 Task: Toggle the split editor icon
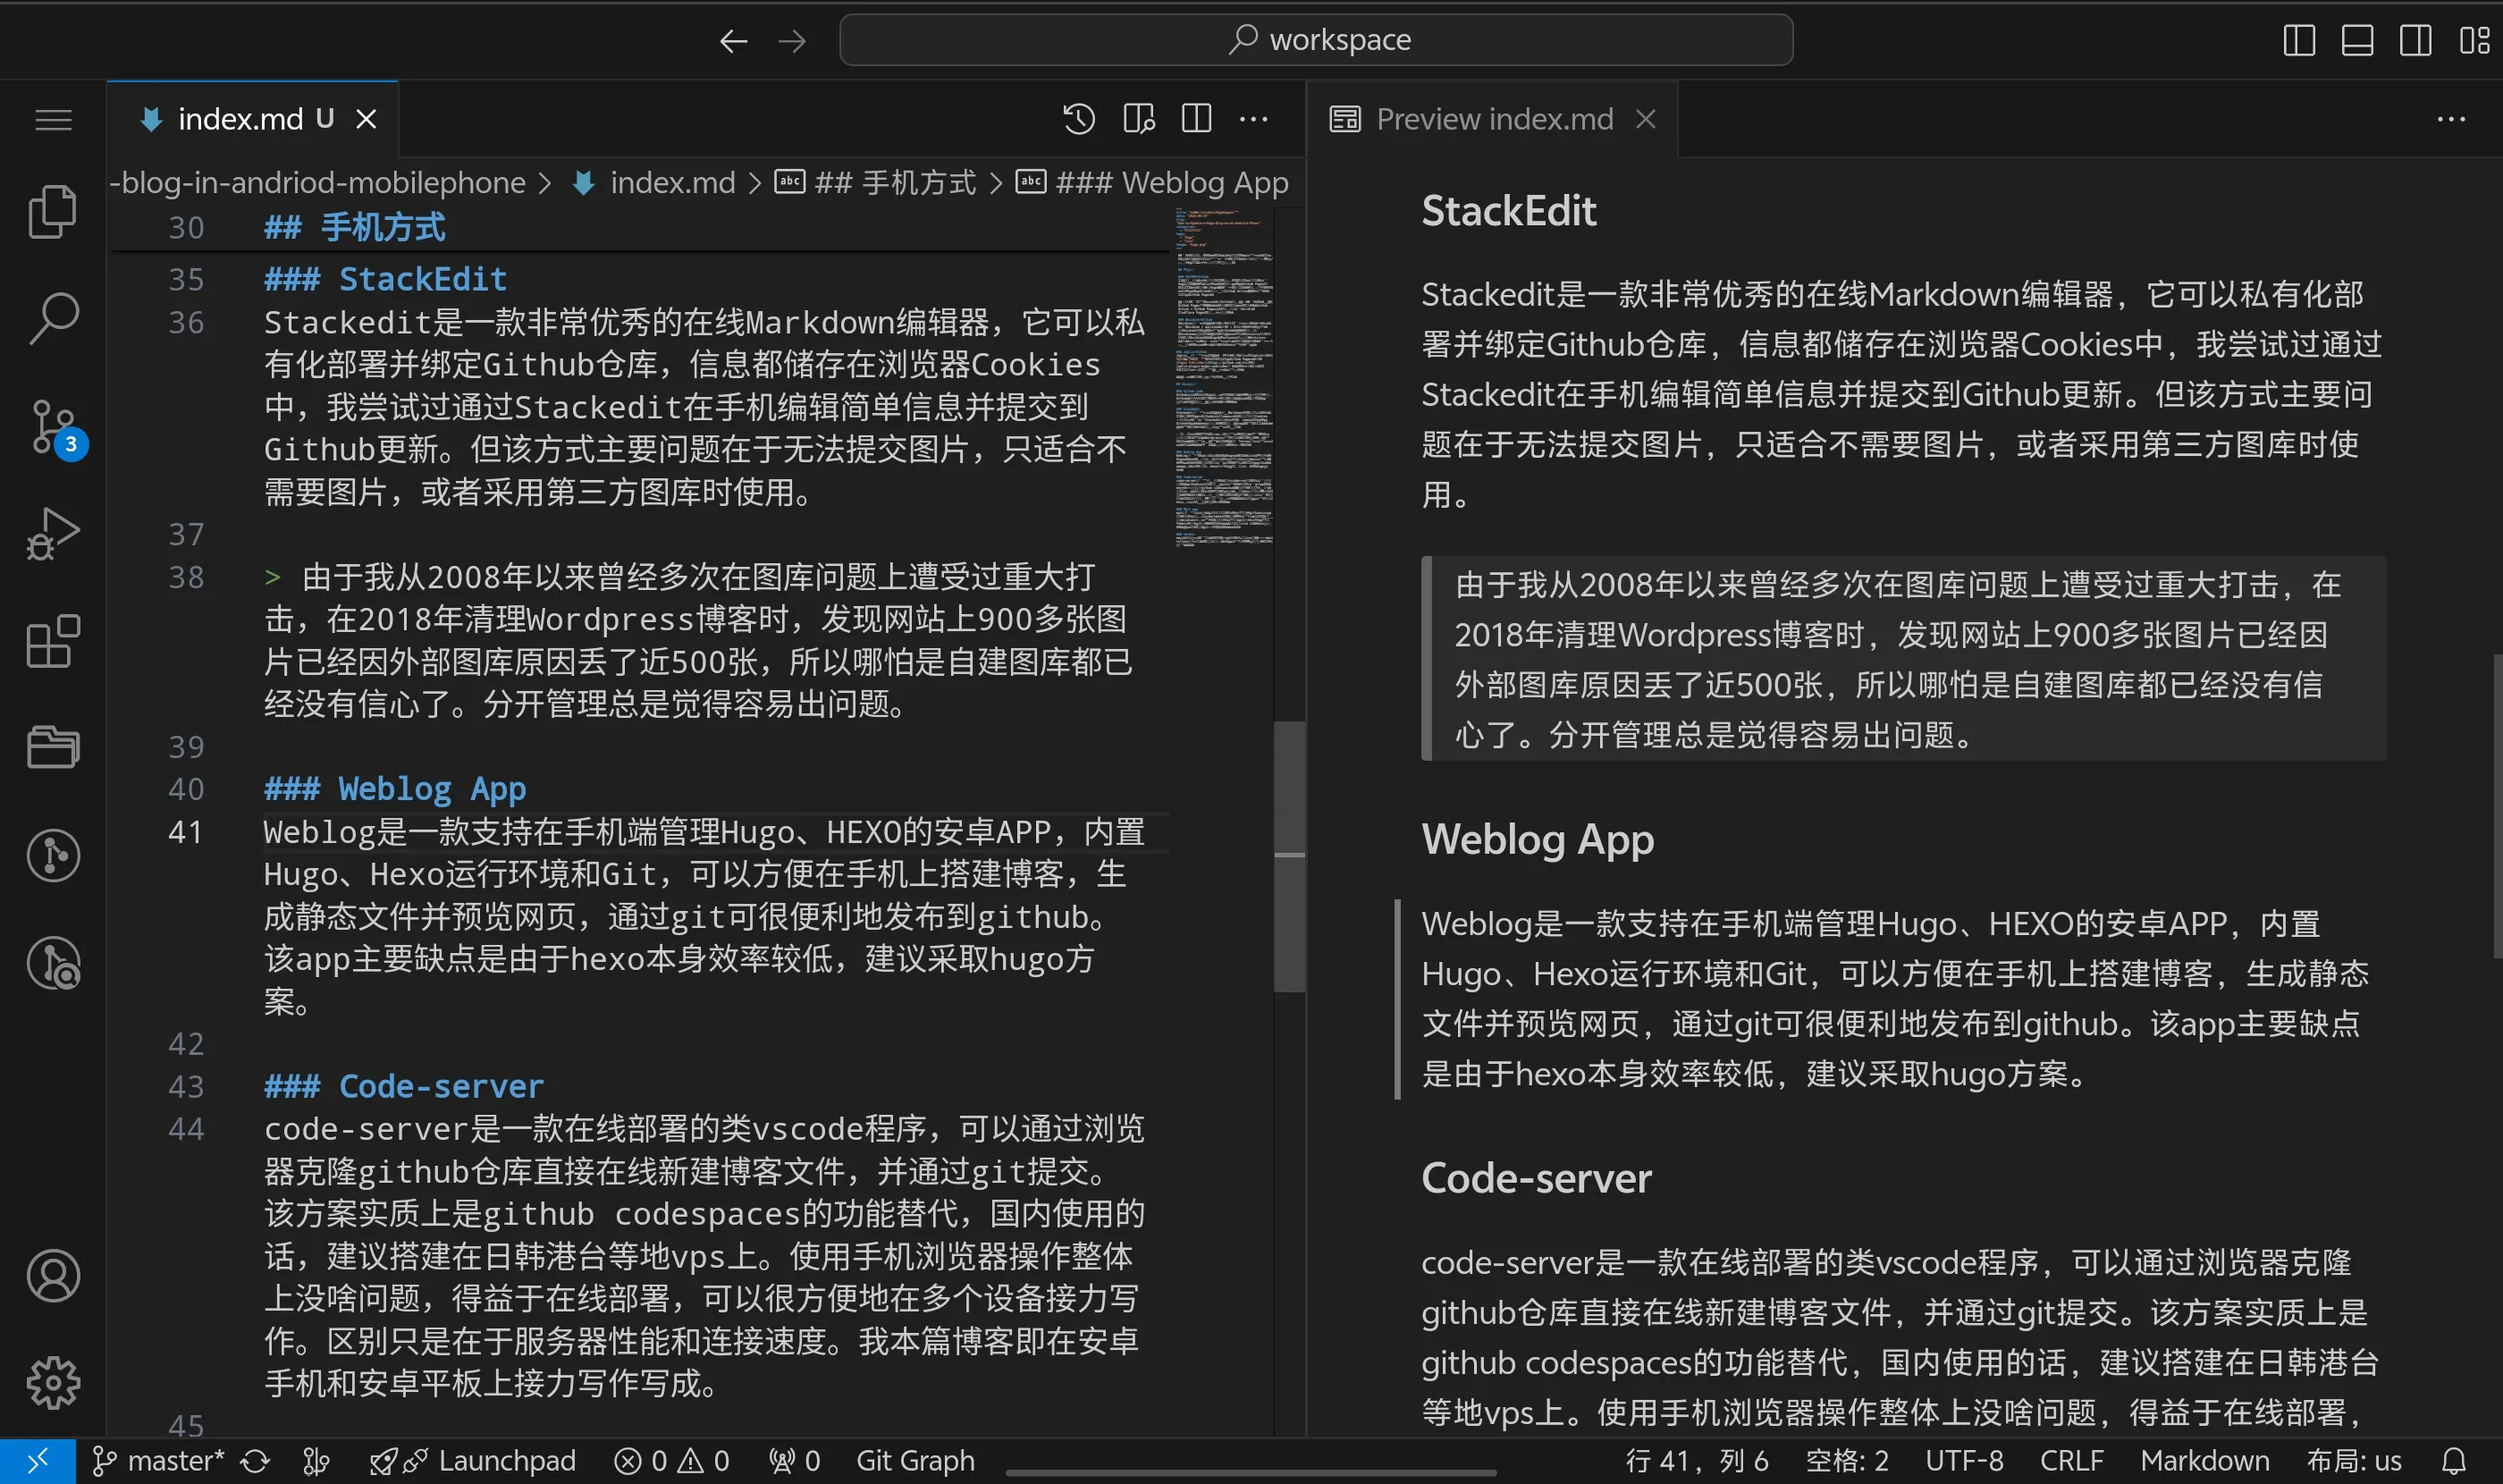click(x=1198, y=118)
